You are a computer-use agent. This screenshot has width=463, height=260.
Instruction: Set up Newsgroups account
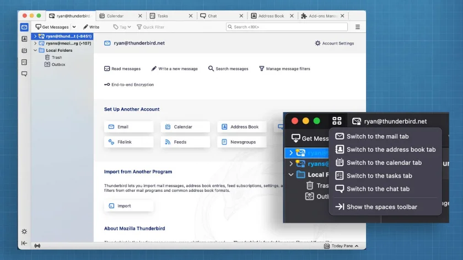point(242,142)
